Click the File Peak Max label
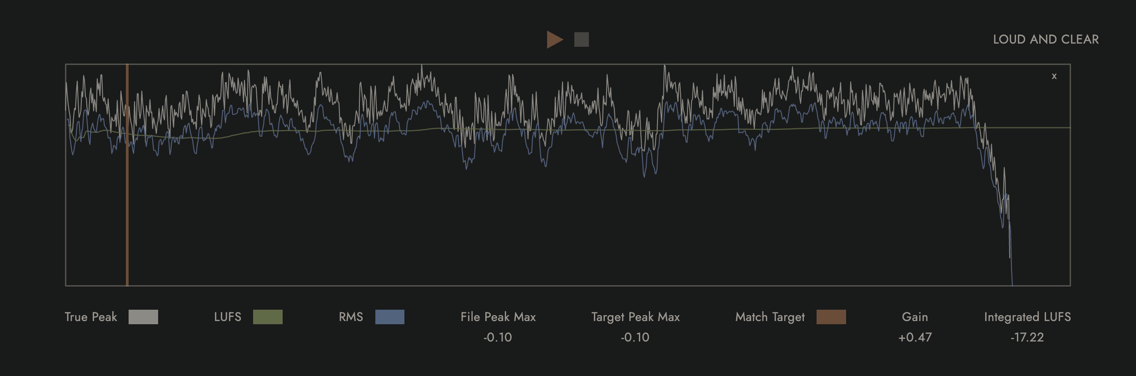The image size is (1136, 376). [x=498, y=317]
